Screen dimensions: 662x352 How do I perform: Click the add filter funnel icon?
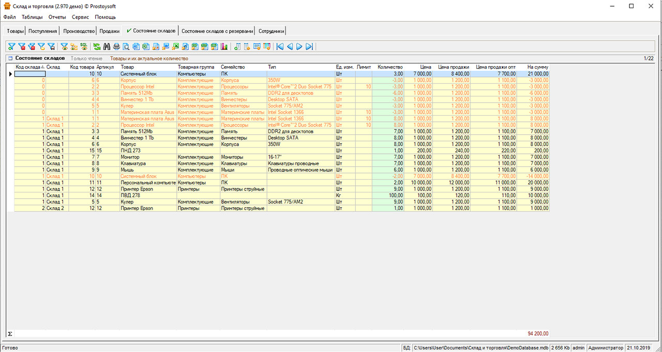coord(11,46)
